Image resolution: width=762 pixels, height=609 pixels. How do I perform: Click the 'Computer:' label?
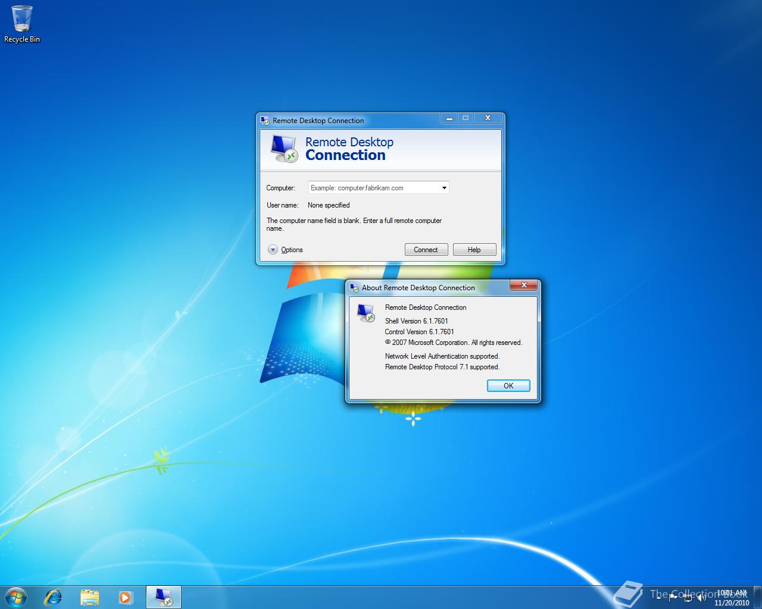pos(280,188)
